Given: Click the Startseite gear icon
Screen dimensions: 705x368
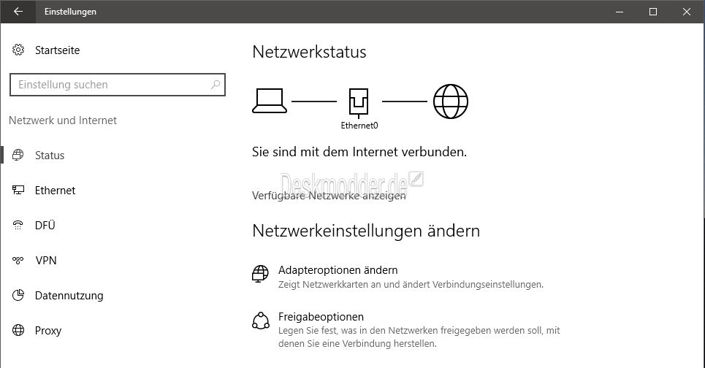Looking at the screenshot, I should 18,50.
